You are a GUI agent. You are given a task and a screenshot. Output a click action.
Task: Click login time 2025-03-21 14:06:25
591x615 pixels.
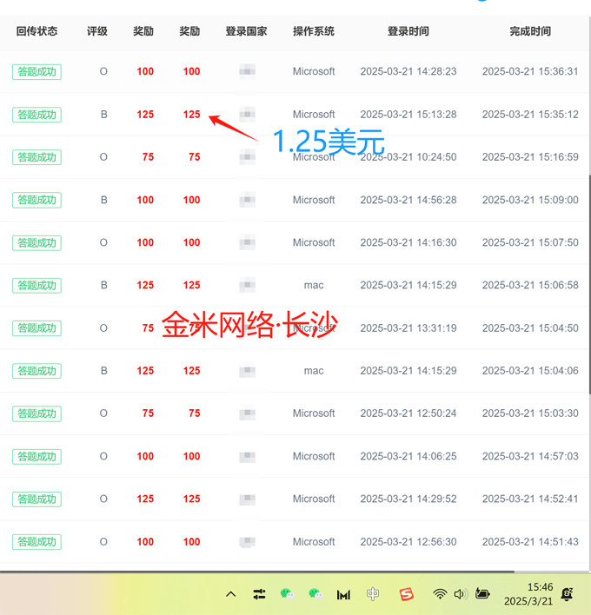coord(408,456)
